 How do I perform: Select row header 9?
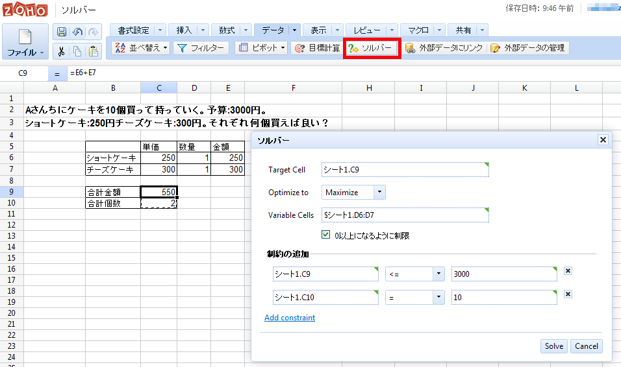pyautogui.click(x=12, y=192)
